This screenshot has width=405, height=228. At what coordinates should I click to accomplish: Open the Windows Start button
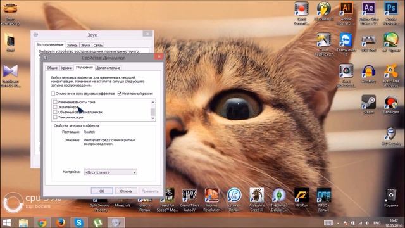[x=7, y=222]
